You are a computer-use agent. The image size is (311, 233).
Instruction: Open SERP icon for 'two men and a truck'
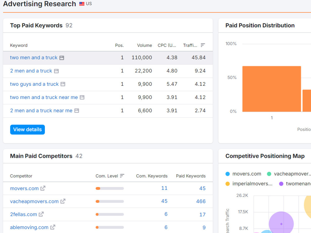(62, 58)
